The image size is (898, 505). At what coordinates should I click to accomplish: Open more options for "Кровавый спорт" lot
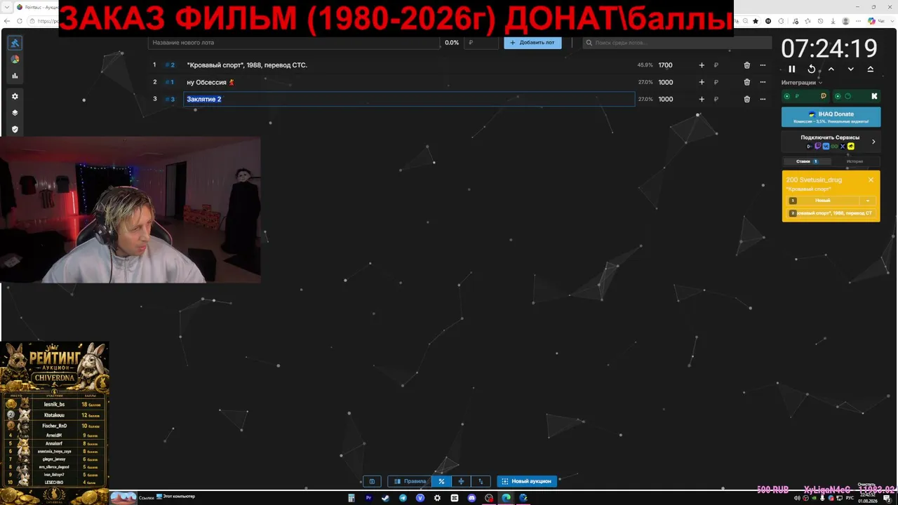pos(763,65)
